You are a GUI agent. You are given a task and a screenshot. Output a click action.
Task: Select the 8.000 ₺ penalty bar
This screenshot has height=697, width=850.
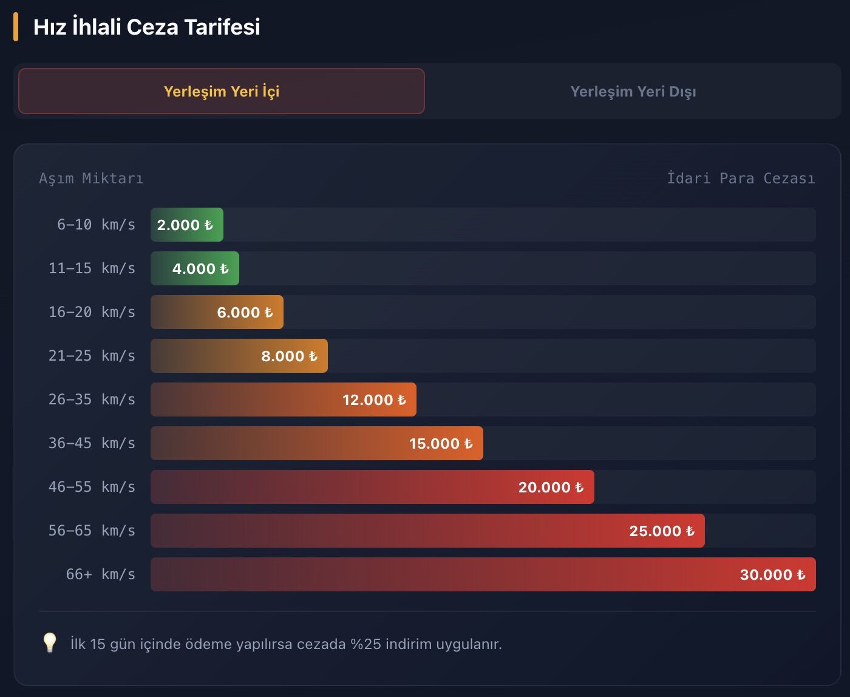(x=239, y=356)
